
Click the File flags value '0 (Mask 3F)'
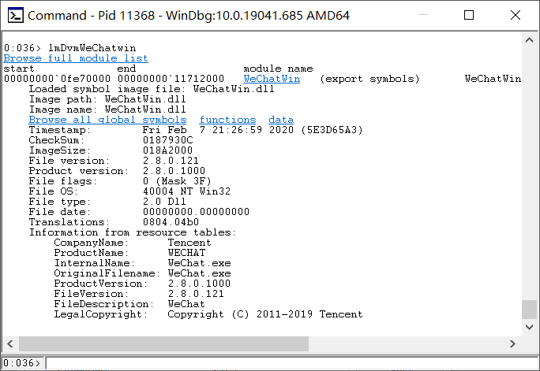(x=177, y=181)
